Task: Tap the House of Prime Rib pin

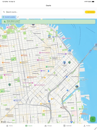Action: (x=22, y=55)
